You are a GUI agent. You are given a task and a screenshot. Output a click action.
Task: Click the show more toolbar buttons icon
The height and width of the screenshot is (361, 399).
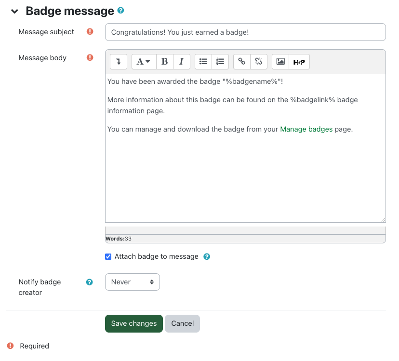coord(119,62)
